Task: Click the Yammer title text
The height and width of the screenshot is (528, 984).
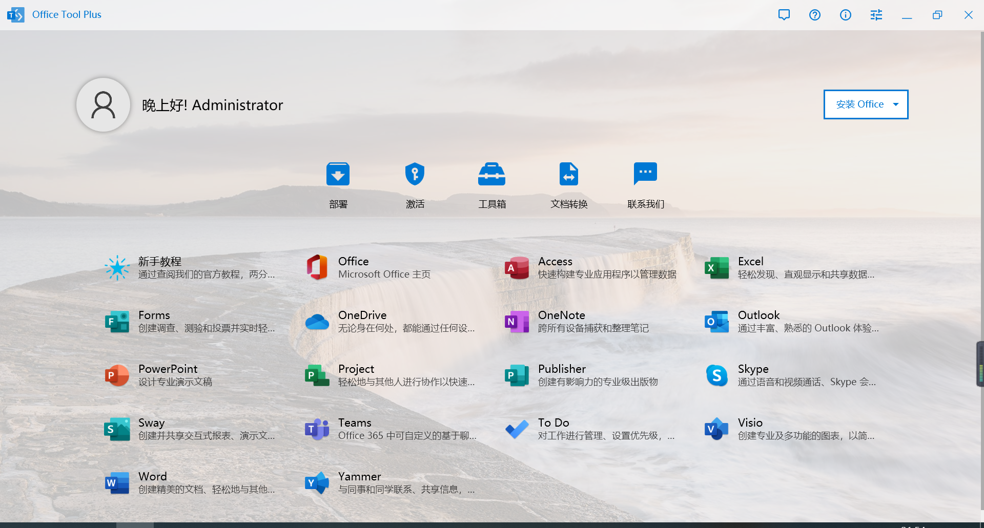Action: (x=360, y=477)
